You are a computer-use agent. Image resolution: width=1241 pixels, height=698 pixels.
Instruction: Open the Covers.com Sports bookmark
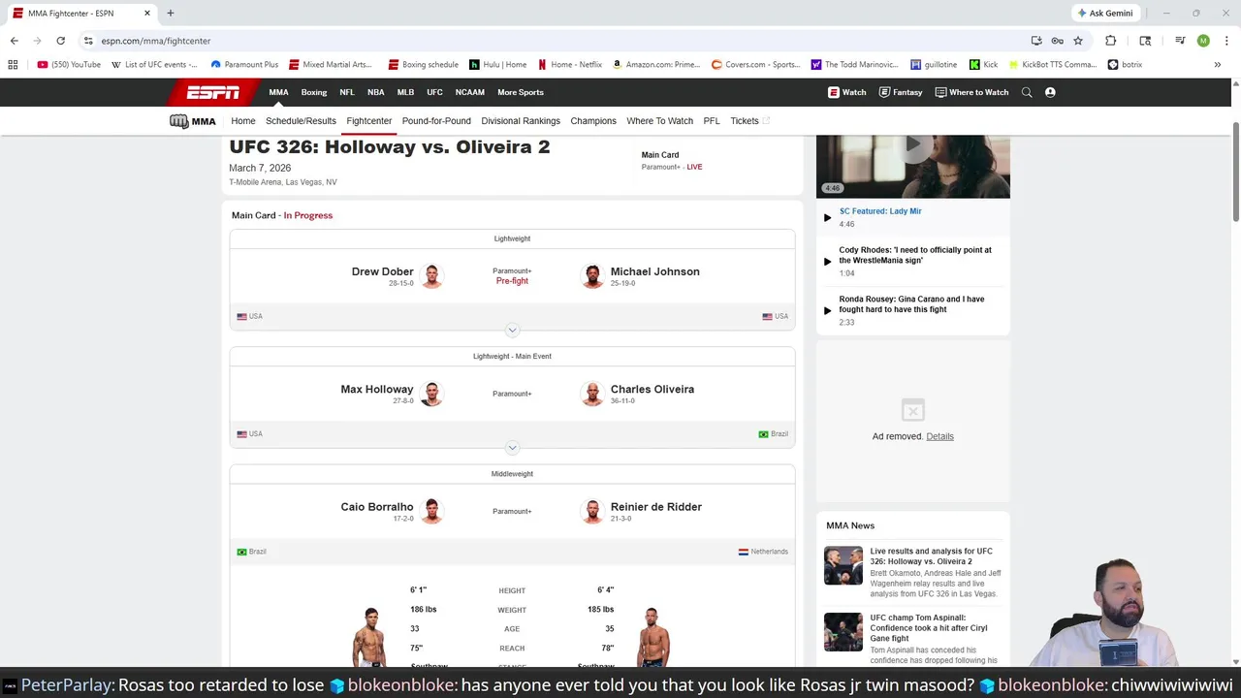[x=755, y=65]
